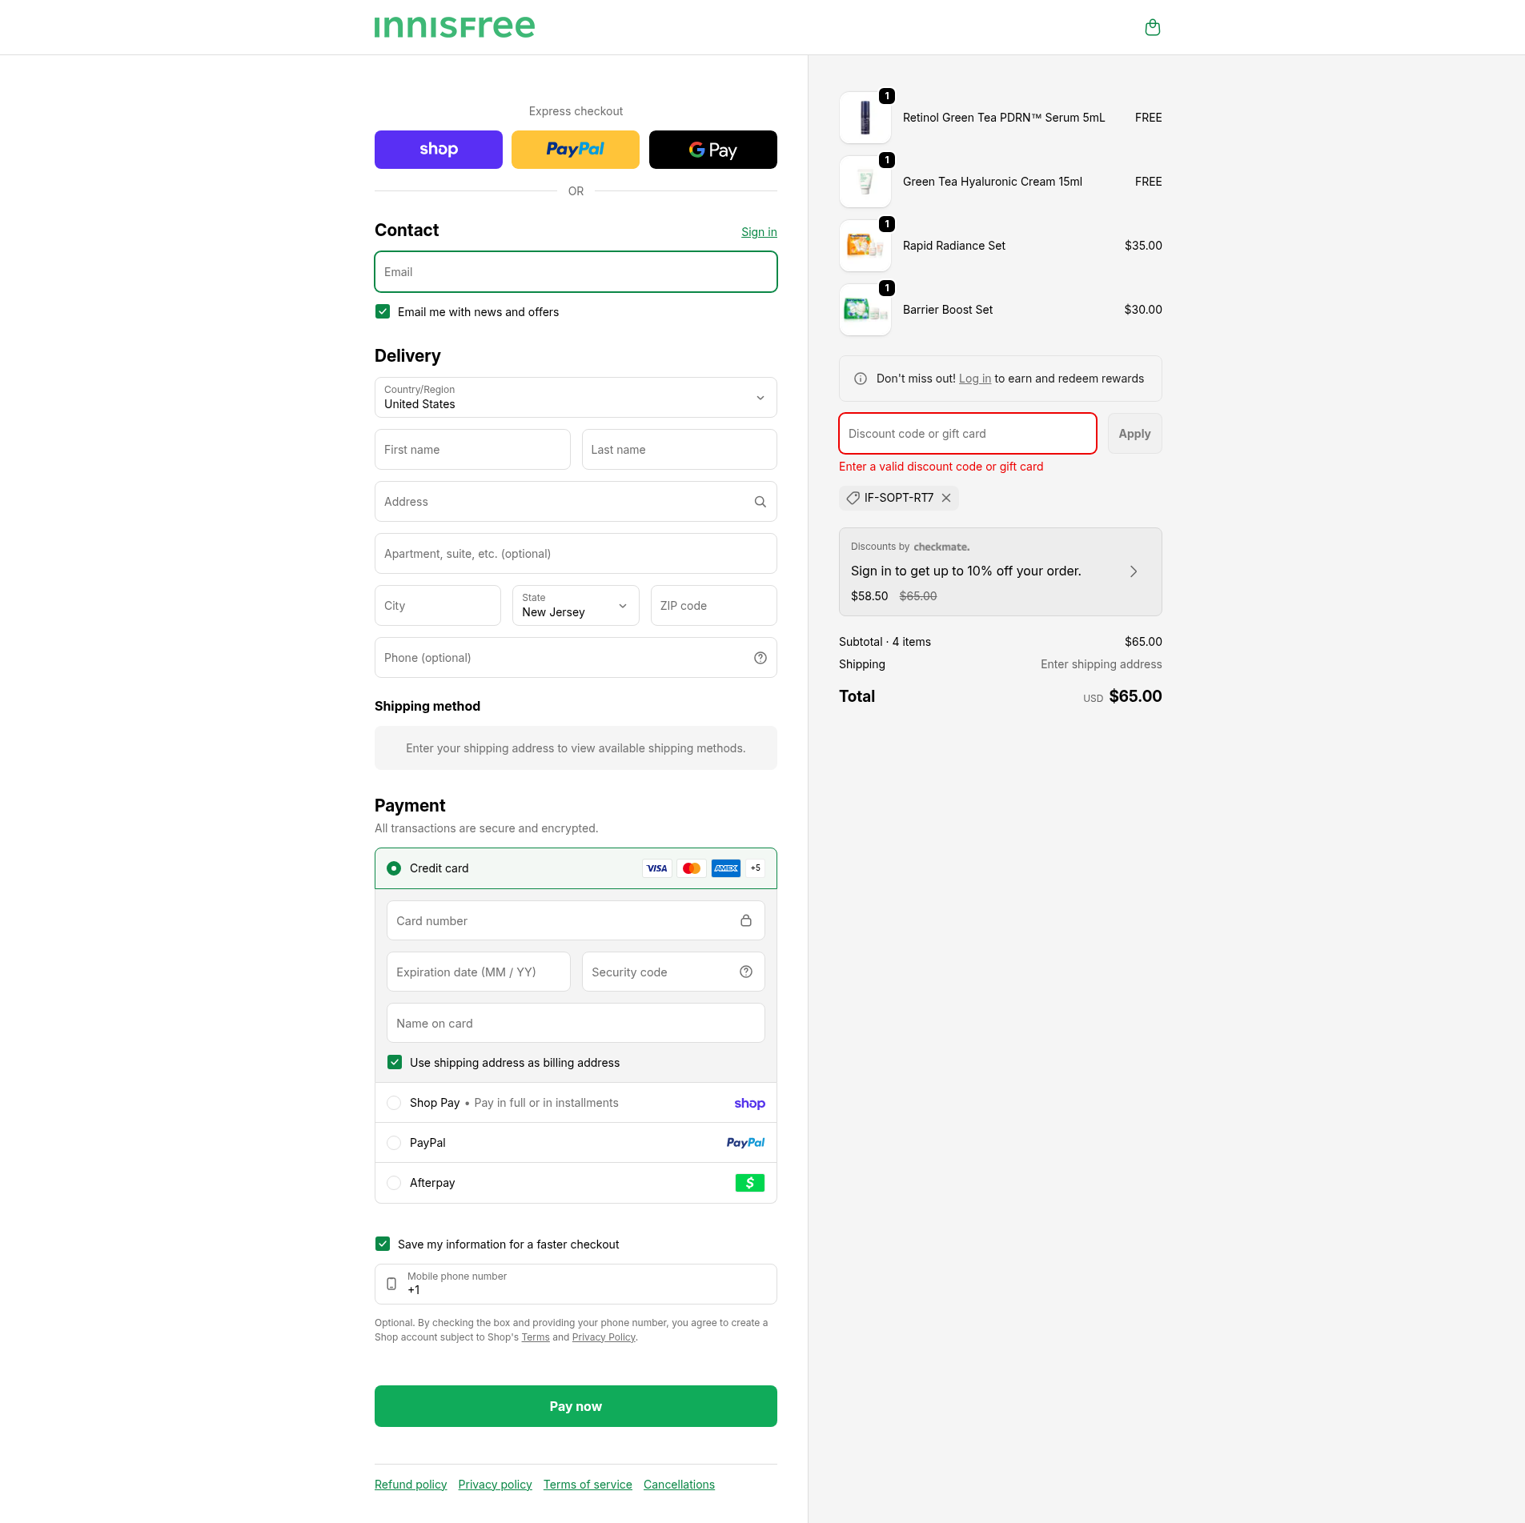Click the Discount code or gift card field
This screenshot has height=1523, width=1525.
967,434
